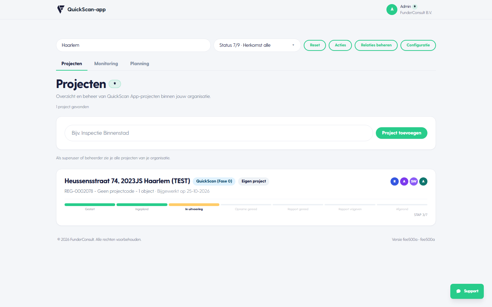492x307 pixels.
Task: Click the Reset button
Action: tap(315, 45)
